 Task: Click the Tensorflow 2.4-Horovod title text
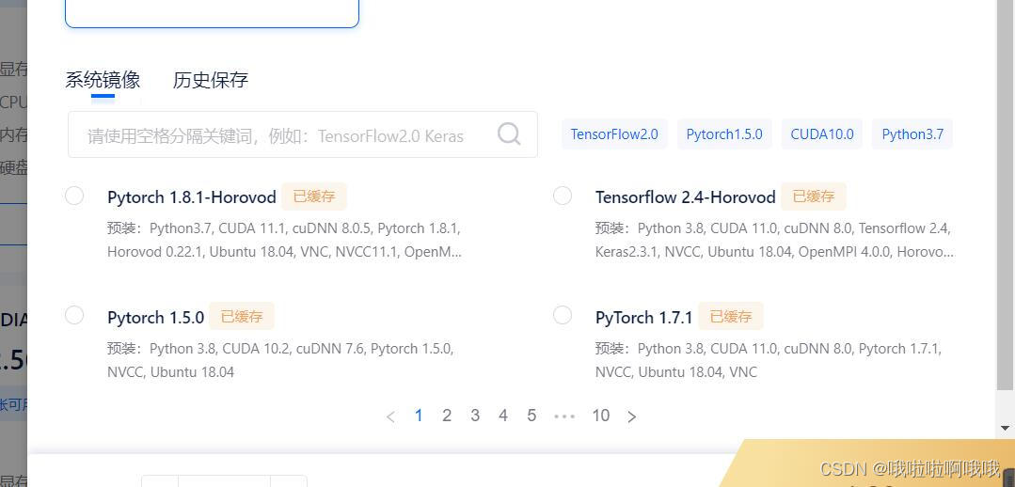686,196
